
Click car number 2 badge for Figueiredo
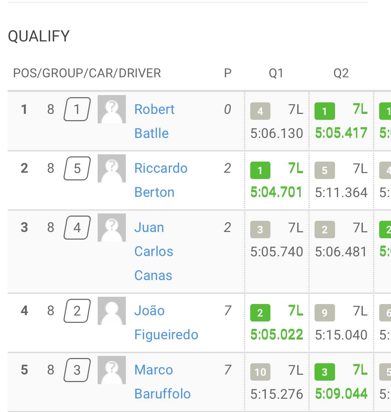77,311
